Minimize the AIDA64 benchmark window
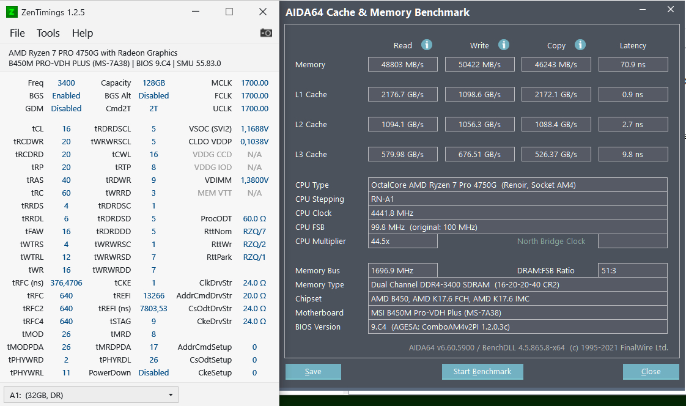The image size is (686, 406). point(643,10)
